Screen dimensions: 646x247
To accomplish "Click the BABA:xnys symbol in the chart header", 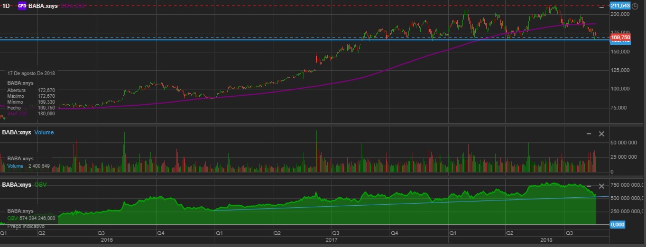I will (x=43, y=6).
